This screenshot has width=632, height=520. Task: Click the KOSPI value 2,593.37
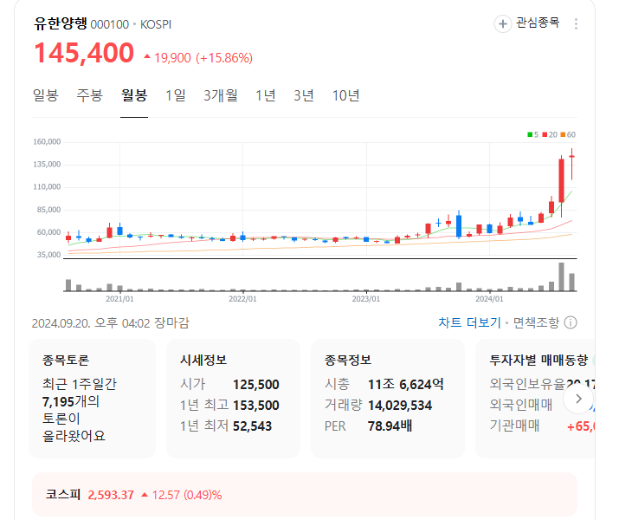tap(111, 495)
